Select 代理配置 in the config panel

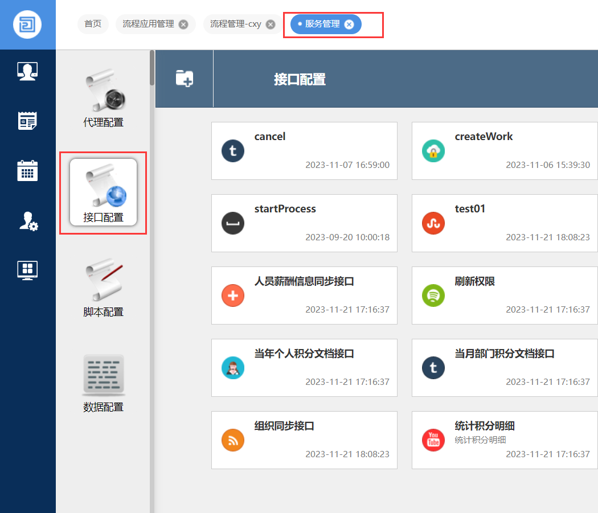pos(103,98)
